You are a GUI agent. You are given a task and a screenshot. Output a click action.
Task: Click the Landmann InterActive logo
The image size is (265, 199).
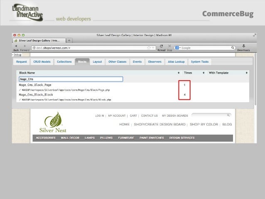click(x=27, y=13)
